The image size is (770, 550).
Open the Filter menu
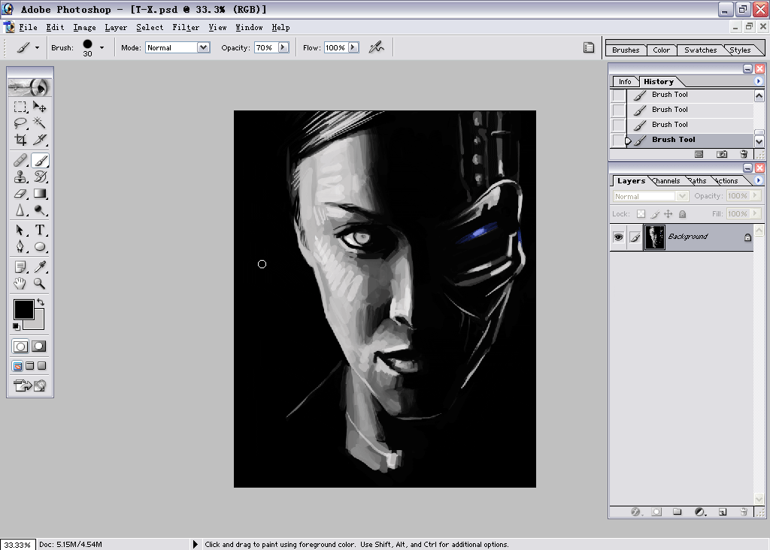(186, 28)
